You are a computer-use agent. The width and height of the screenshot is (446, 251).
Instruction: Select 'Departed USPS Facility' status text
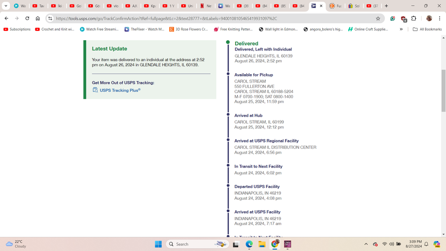(257, 186)
